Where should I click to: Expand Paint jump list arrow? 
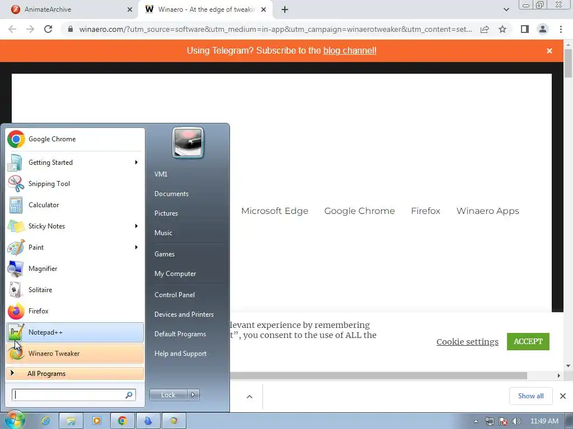coord(137,247)
